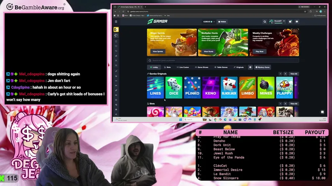Switch to the Originals tab
The width and height of the screenshot is (332, 186).
[239, 67]
